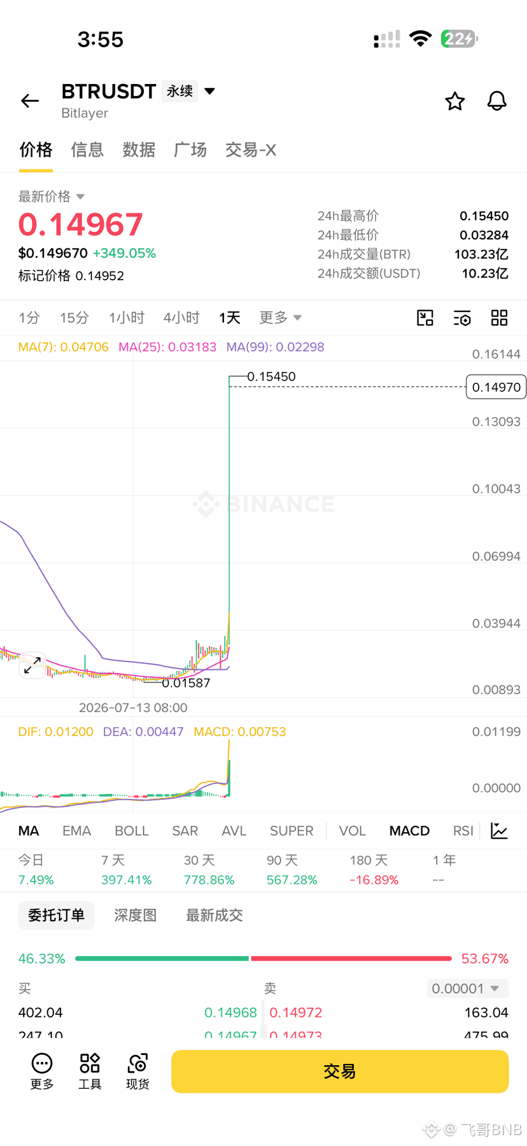Image resolution: width=527 pixels, height=1146 pixels.
Task: Tap 24h最高价 value 0.15450
Action: click(484, 216)
